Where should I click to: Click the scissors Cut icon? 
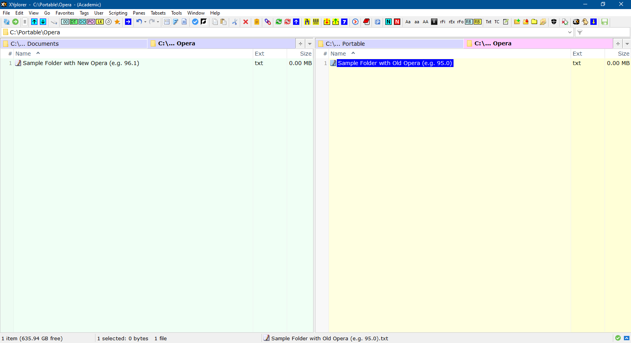click(235, 22)
